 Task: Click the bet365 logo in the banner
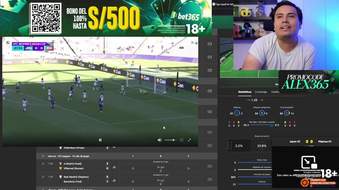click(x=188, y=17)
